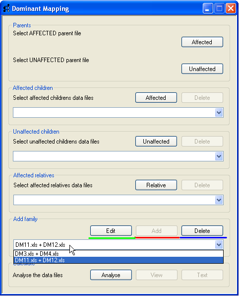This screenshot has height=296, width=239.
Task: Click Unaffected button in Parents section
Action: [x=202, y=69]
